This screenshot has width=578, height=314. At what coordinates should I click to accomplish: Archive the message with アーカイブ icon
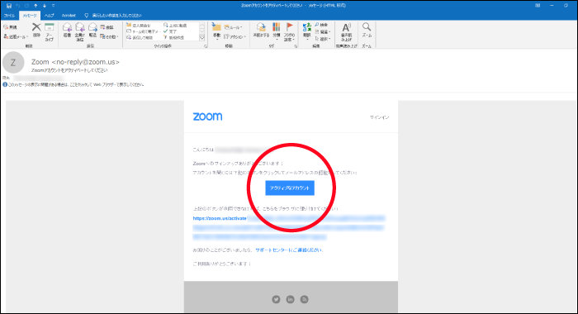pos(49,31)
